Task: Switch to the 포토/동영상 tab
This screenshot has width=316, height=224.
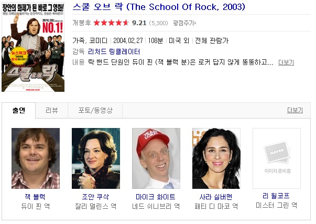Action: (95, 110)
